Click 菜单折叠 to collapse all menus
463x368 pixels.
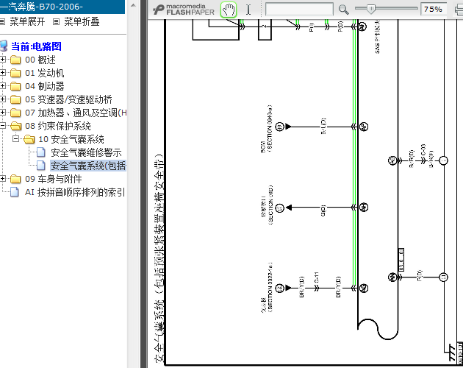(82, 21)
